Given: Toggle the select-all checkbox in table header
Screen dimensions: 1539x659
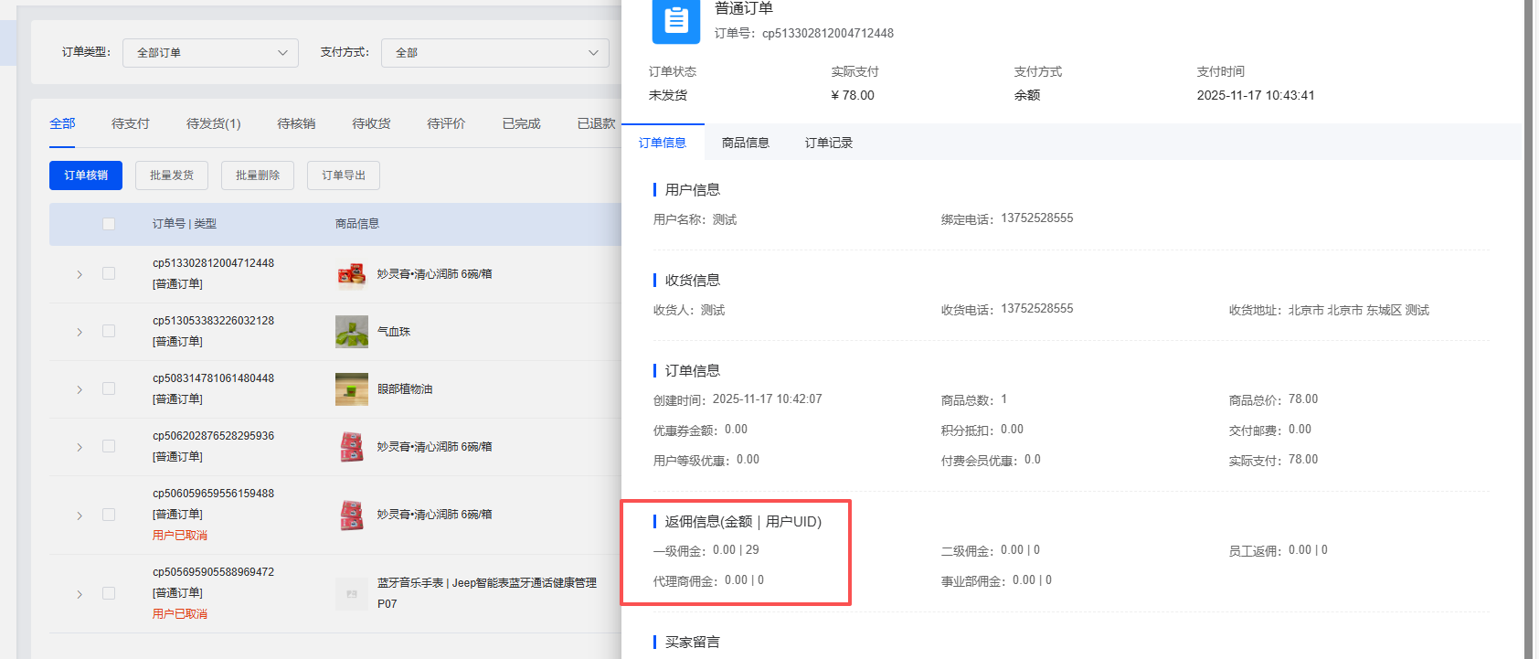Looking at the screenshot, I should [x=109, y=224].
